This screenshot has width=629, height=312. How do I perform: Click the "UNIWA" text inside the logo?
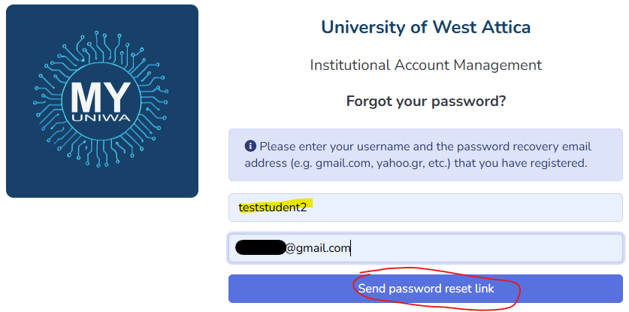click(101, 119)
